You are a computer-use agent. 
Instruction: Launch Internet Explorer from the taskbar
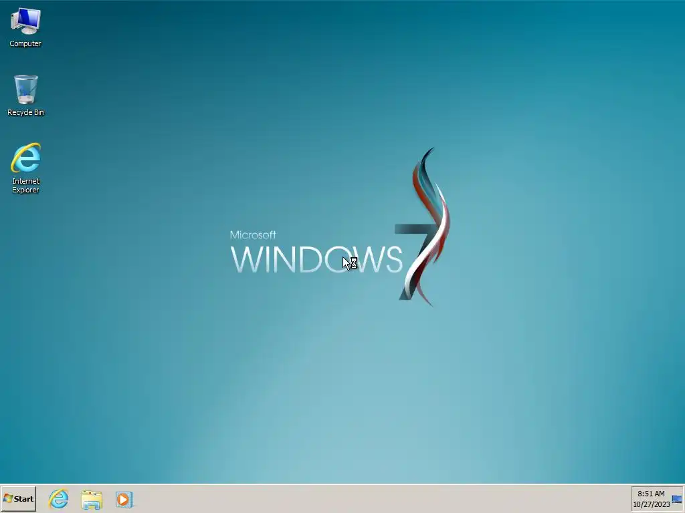click(x=59, y=499)
